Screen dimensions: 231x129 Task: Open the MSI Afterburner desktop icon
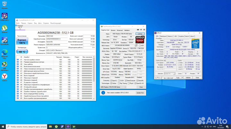(4, 66)
